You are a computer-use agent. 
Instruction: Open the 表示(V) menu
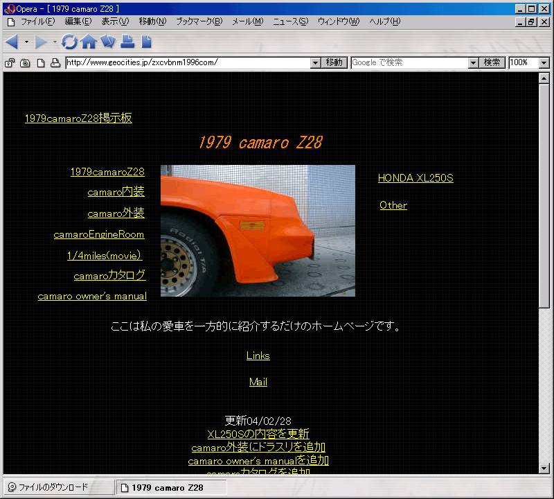115,22
